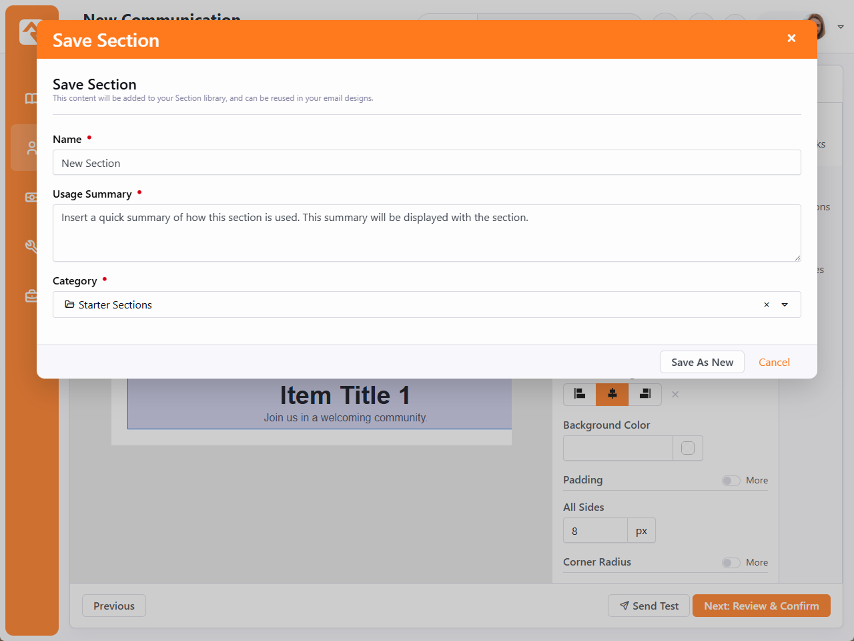The height and width of the screenshot is (641, 854).
Task: Click into the Usage Summary text area
Action: click(426, 232)
